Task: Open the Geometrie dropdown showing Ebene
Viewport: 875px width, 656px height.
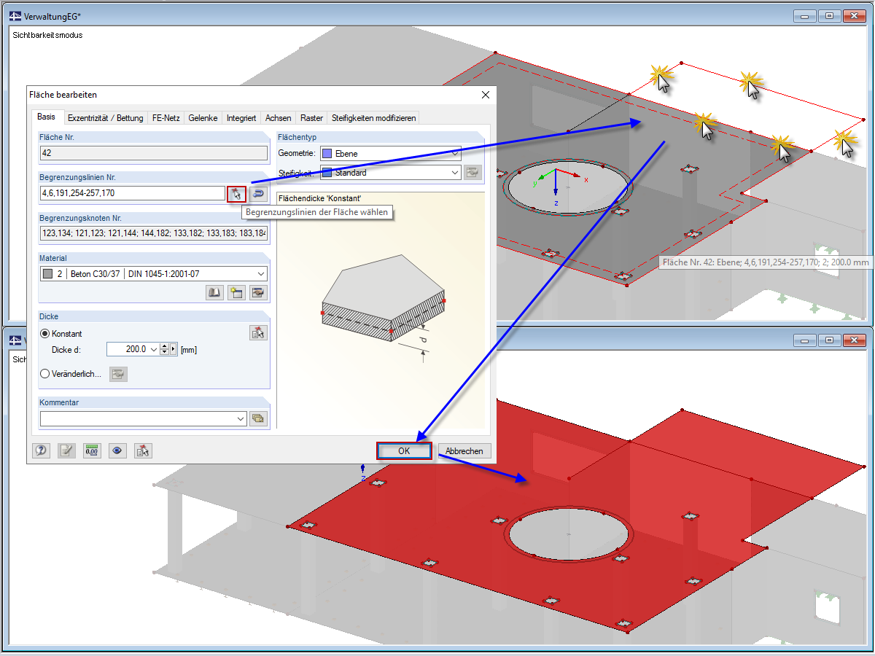Action: click(456, 153)
